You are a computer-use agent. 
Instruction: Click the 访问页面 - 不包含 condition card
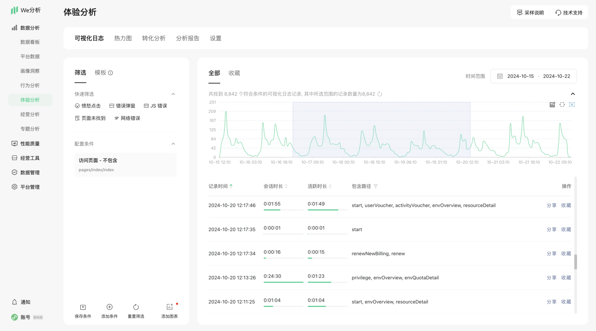click(x=126, y=165)
